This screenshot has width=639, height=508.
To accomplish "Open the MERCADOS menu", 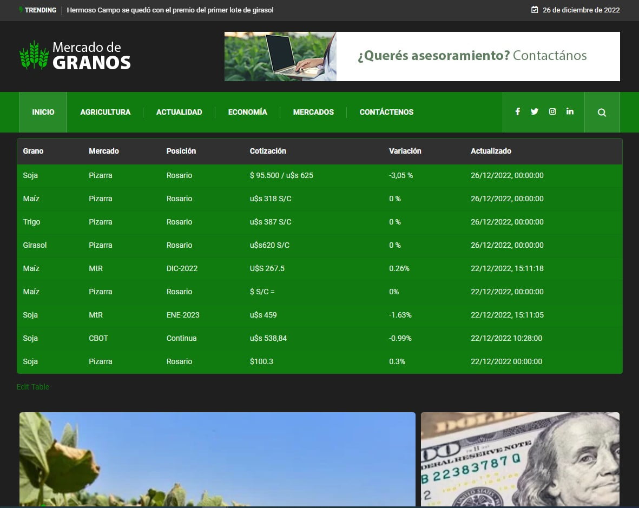I will pyautogui.click(x=313, y=112).
